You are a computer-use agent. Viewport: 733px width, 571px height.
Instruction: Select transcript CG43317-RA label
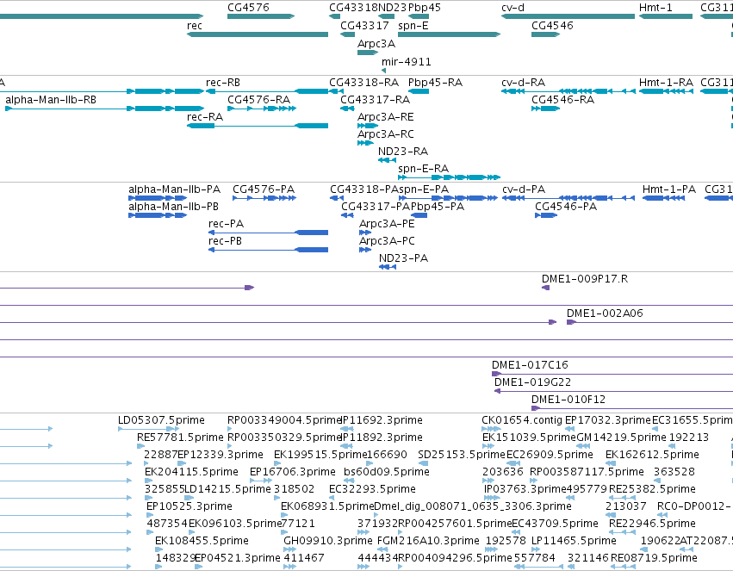coord(375,100)
